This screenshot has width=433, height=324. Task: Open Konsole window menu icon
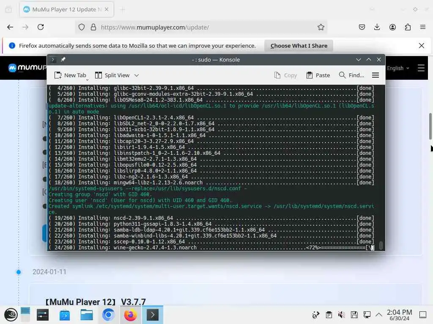[x=53, y=59]
